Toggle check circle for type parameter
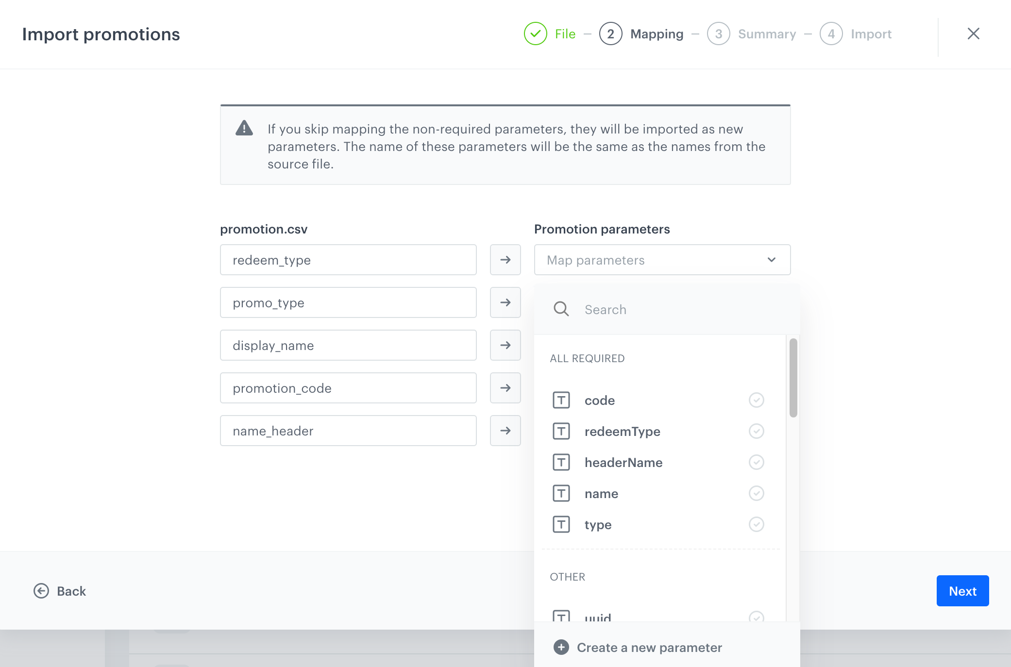The image size is (1011, 667). coord(756,524)
